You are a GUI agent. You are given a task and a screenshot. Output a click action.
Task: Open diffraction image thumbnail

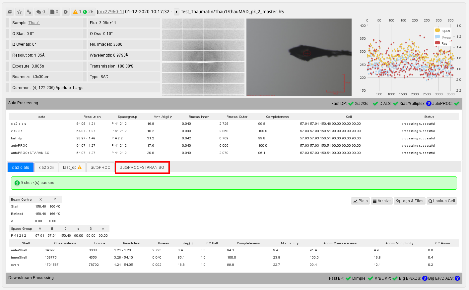coord(203,57)
